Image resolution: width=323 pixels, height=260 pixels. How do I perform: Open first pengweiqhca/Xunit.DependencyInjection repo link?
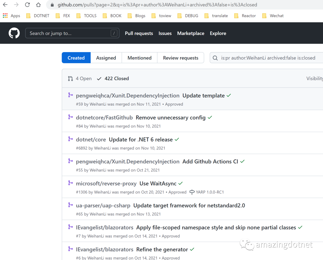click(x=128, y=96)
